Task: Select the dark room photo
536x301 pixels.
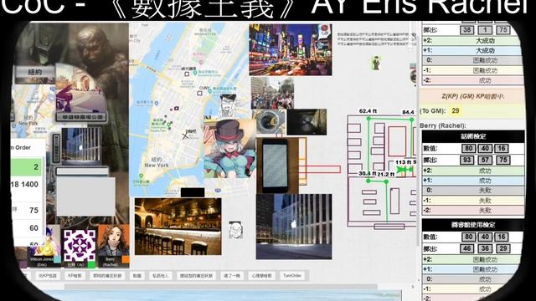Action: [x=307, y=122]
